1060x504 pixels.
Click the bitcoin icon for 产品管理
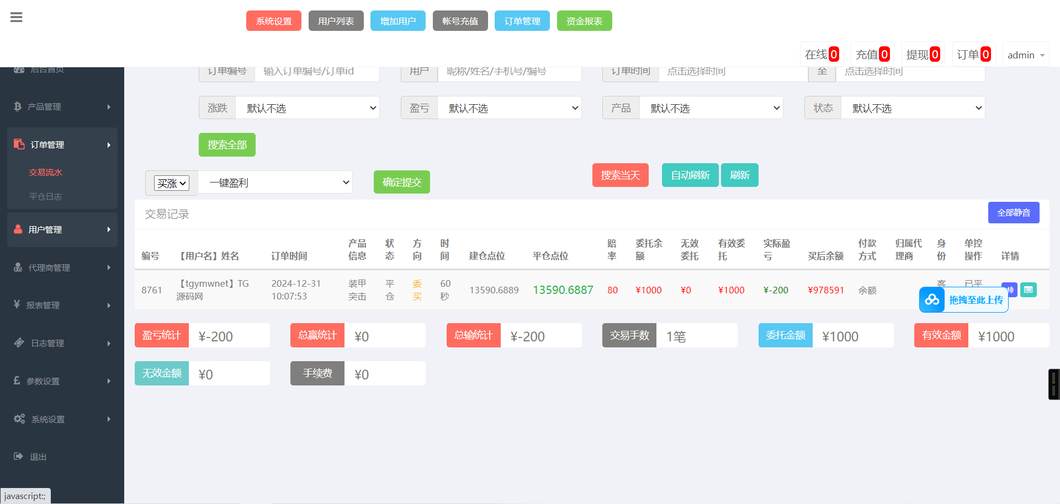pyautogui.click(x=18, y=106)
